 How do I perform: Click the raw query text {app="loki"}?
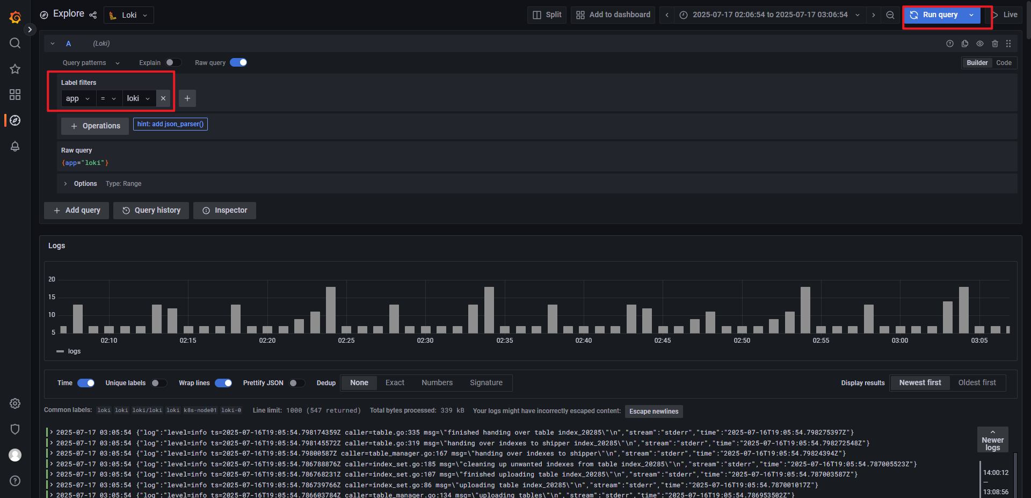[85, 163]
